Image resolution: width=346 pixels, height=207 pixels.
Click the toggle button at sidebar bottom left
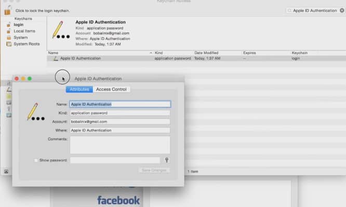[x=6, y=172]
